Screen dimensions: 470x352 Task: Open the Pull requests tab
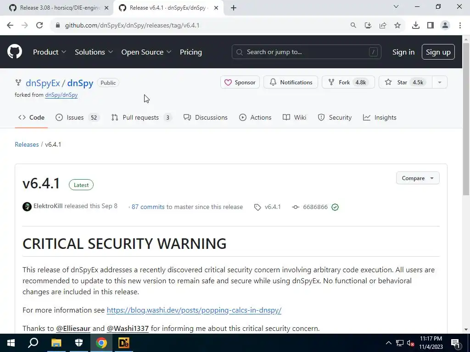[x=141, y=117]
